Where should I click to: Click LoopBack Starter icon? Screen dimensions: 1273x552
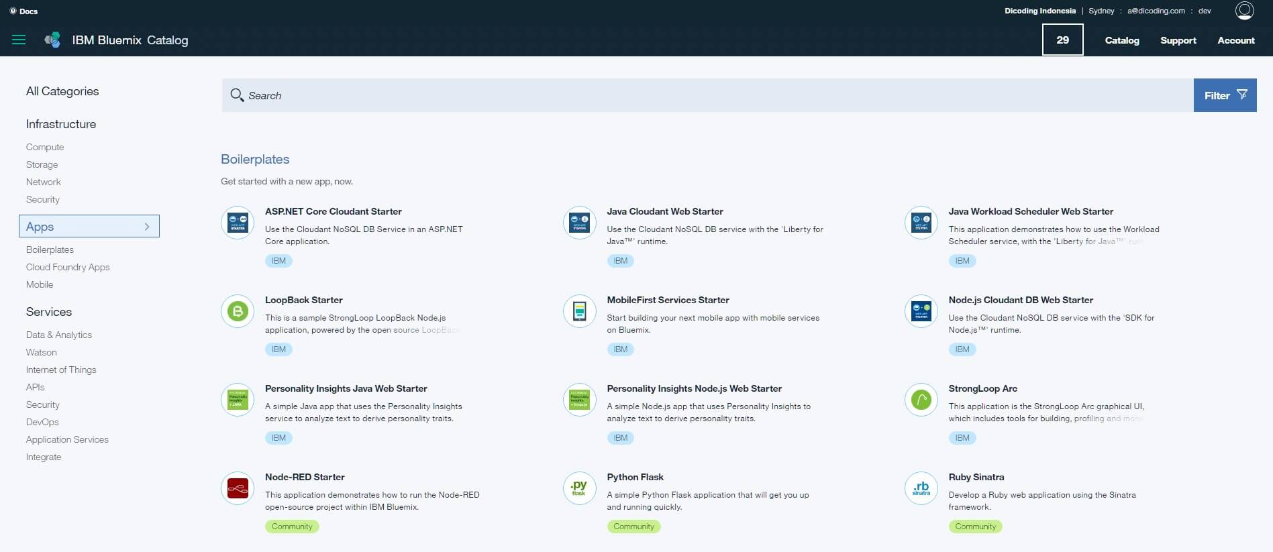pos(238,311)
